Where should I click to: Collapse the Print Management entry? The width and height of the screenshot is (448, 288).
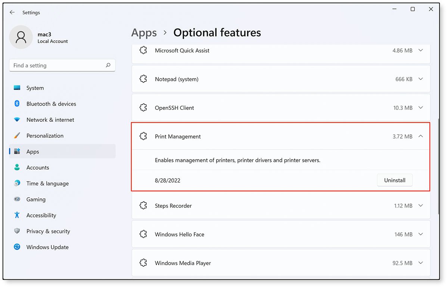[x=421, y=136]
